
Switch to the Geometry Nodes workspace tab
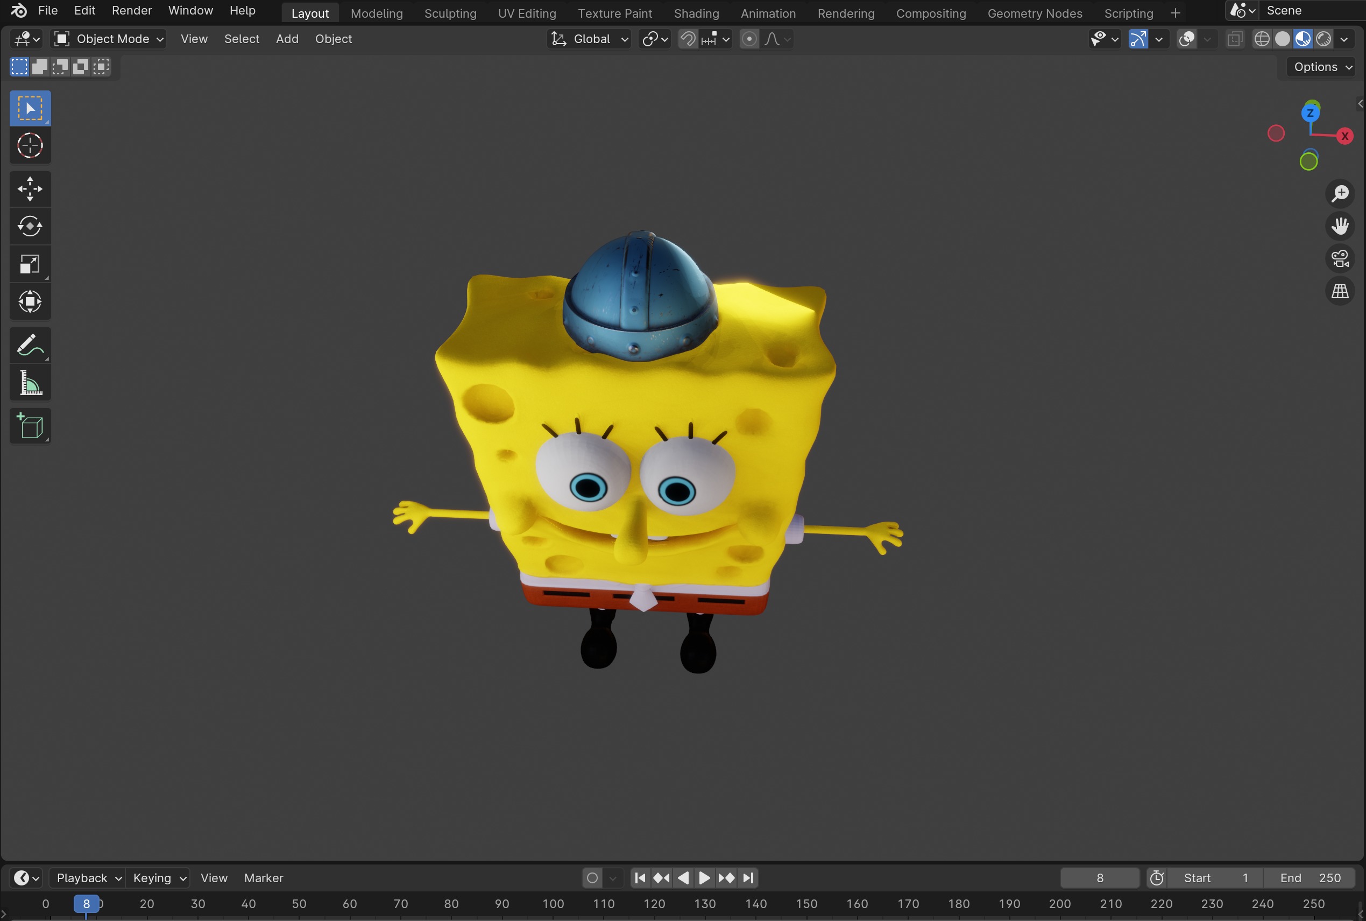tap(1035, 13)
